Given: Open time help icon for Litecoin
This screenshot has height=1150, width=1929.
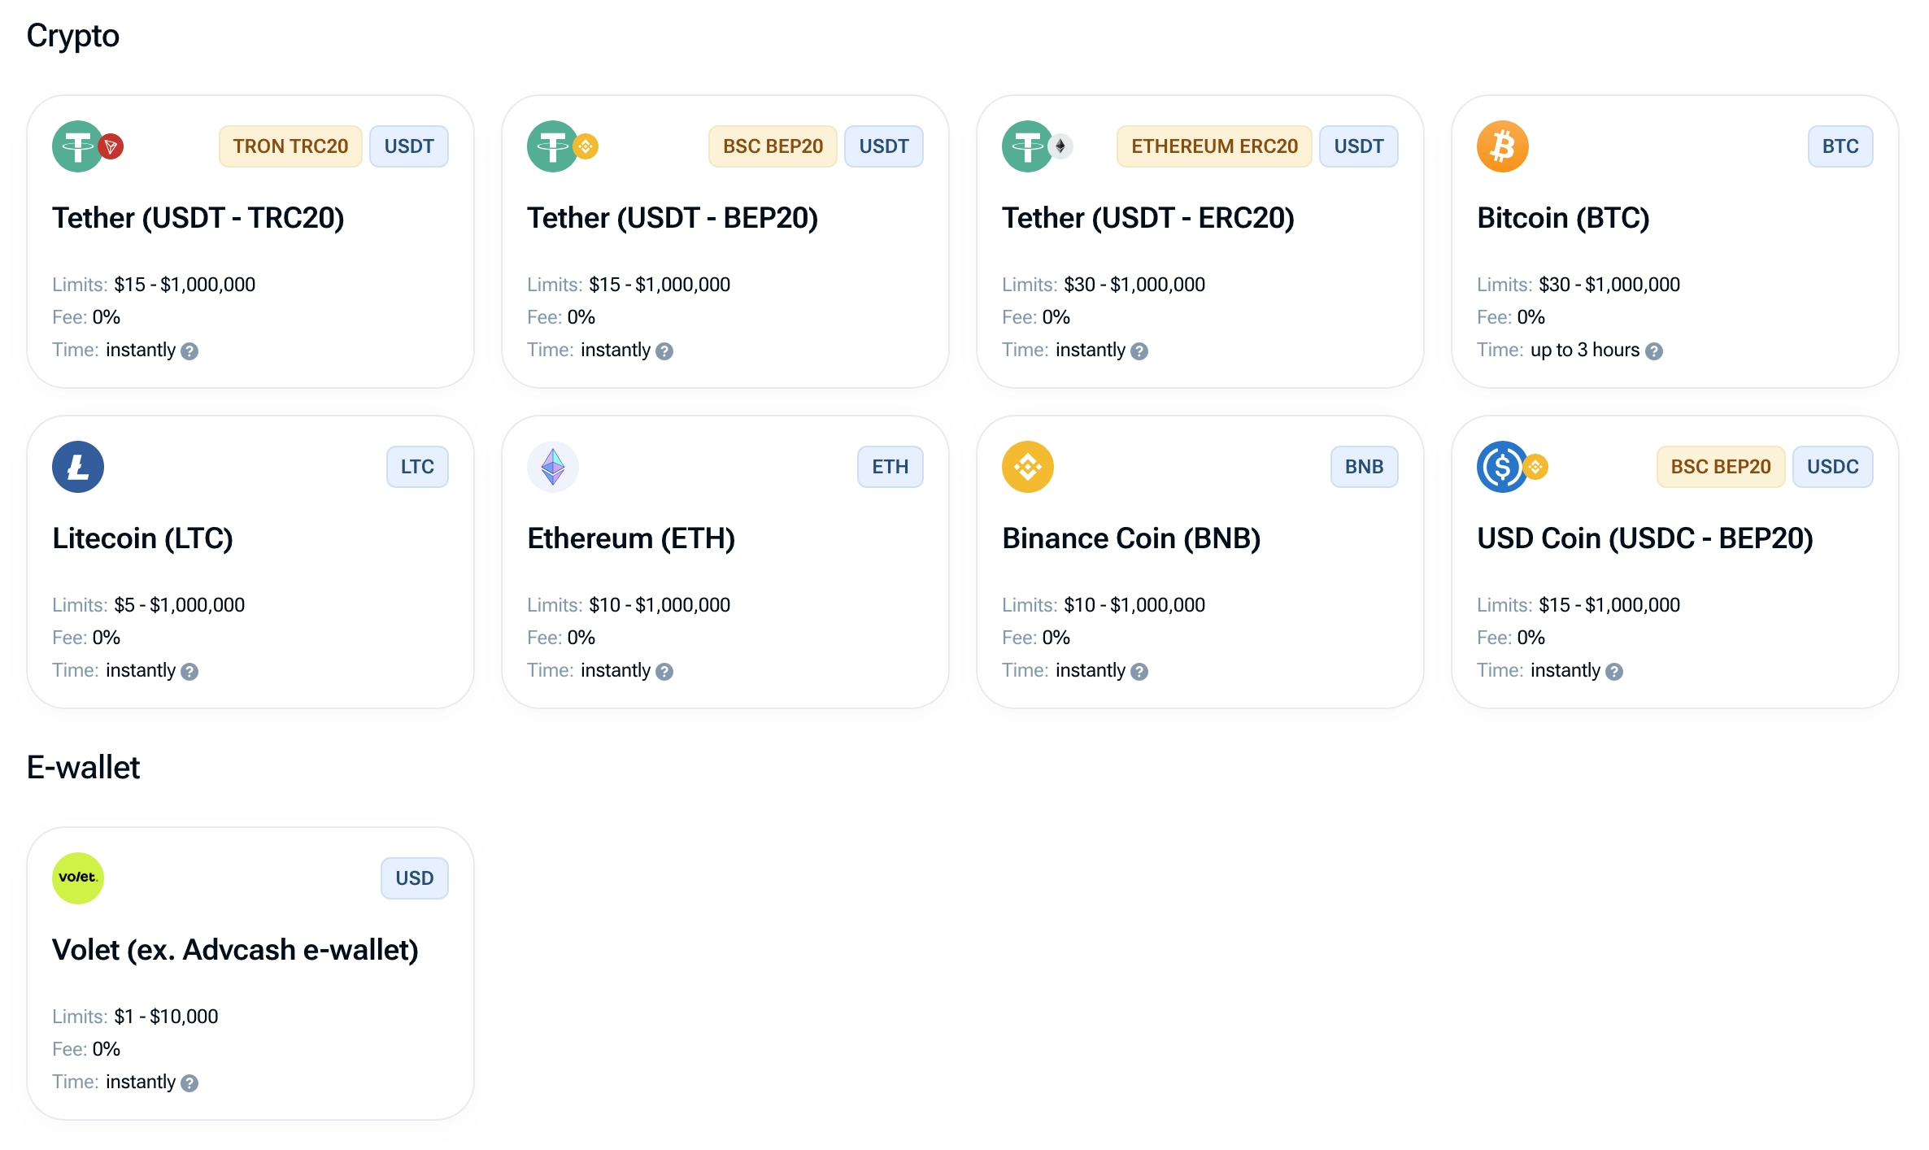Looking at the screenshot, I should pyautogui.click(x=189, y=672).
